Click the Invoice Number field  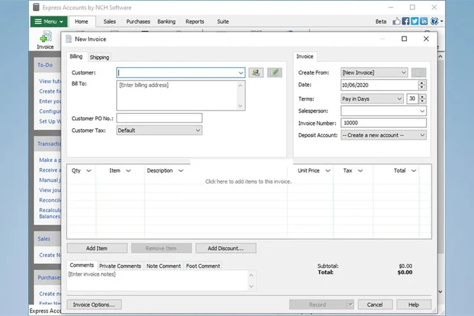pyautogui.click(x=383, y=123)
